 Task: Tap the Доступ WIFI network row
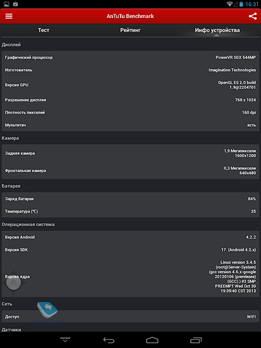130,316
